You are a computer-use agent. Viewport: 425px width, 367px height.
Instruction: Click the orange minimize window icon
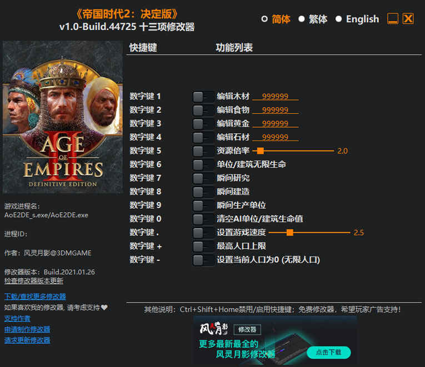click(392, 19)
